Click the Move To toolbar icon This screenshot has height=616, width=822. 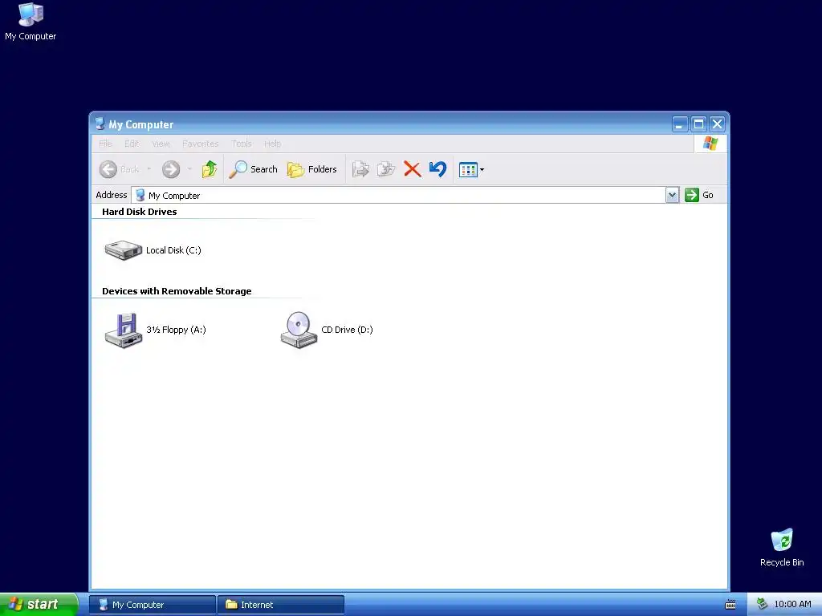(360, 169)
